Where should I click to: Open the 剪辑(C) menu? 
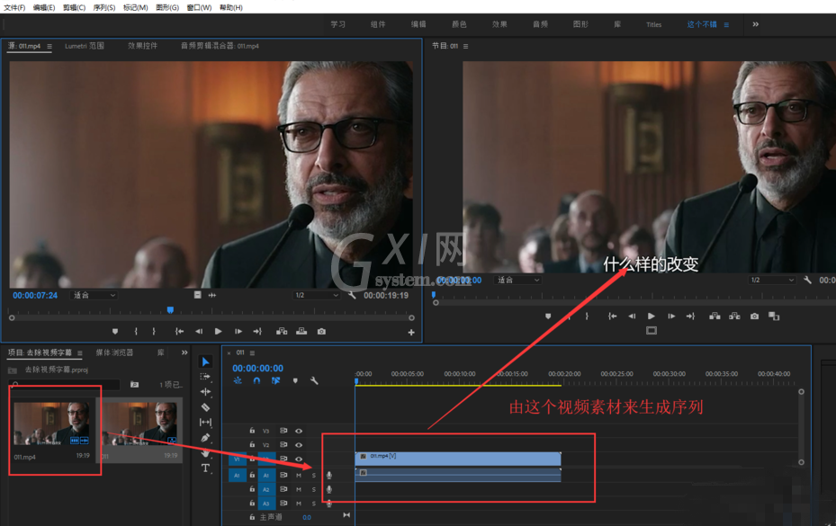[74, 7]
